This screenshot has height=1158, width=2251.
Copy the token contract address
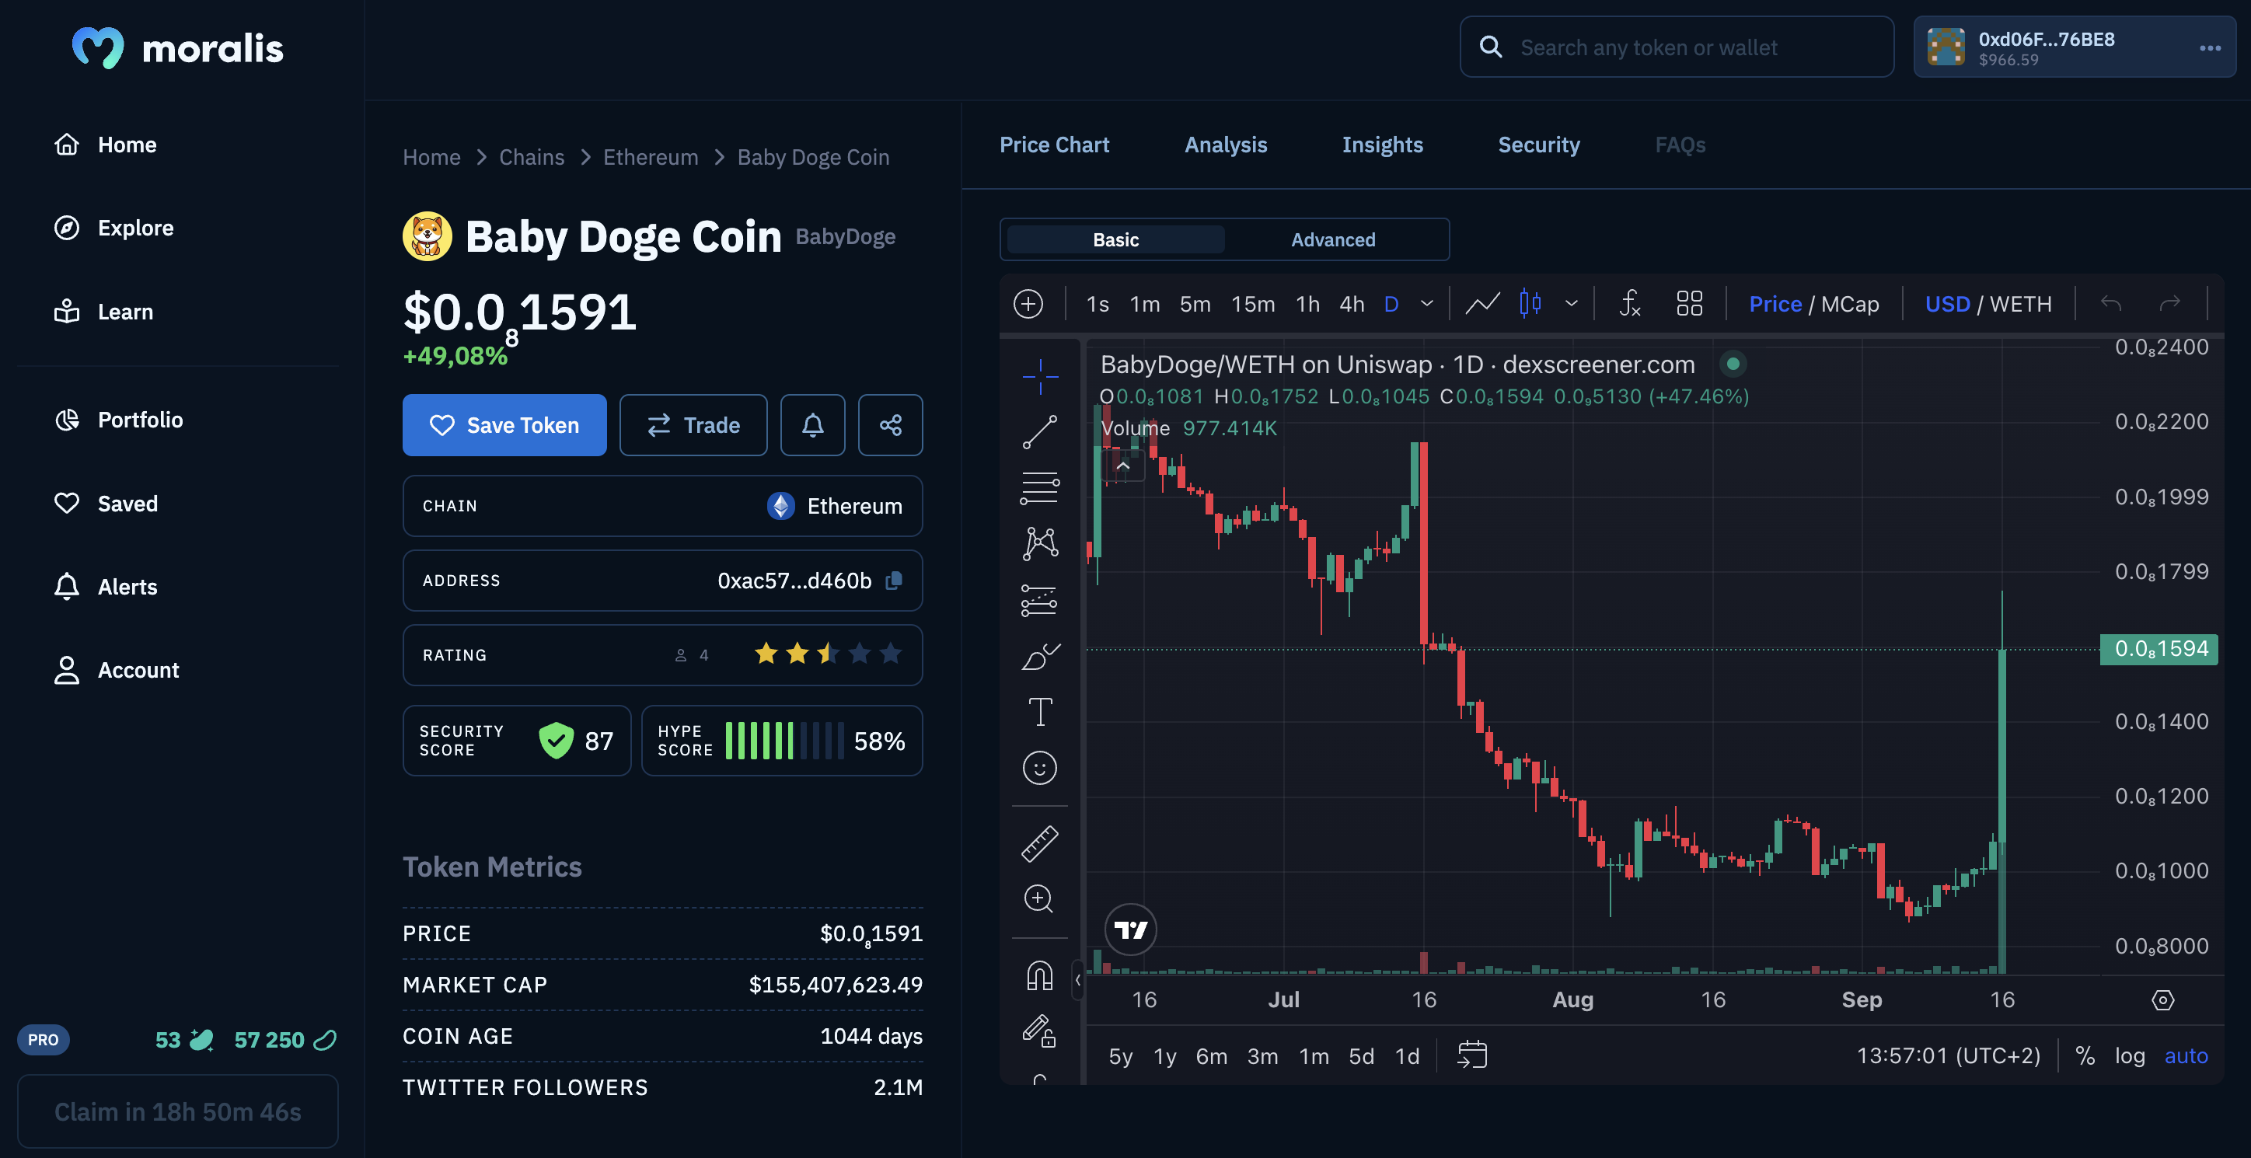tap(894, 581)
